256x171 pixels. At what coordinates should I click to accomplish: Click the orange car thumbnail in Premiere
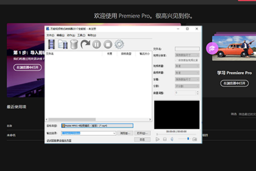pos(234,48)
